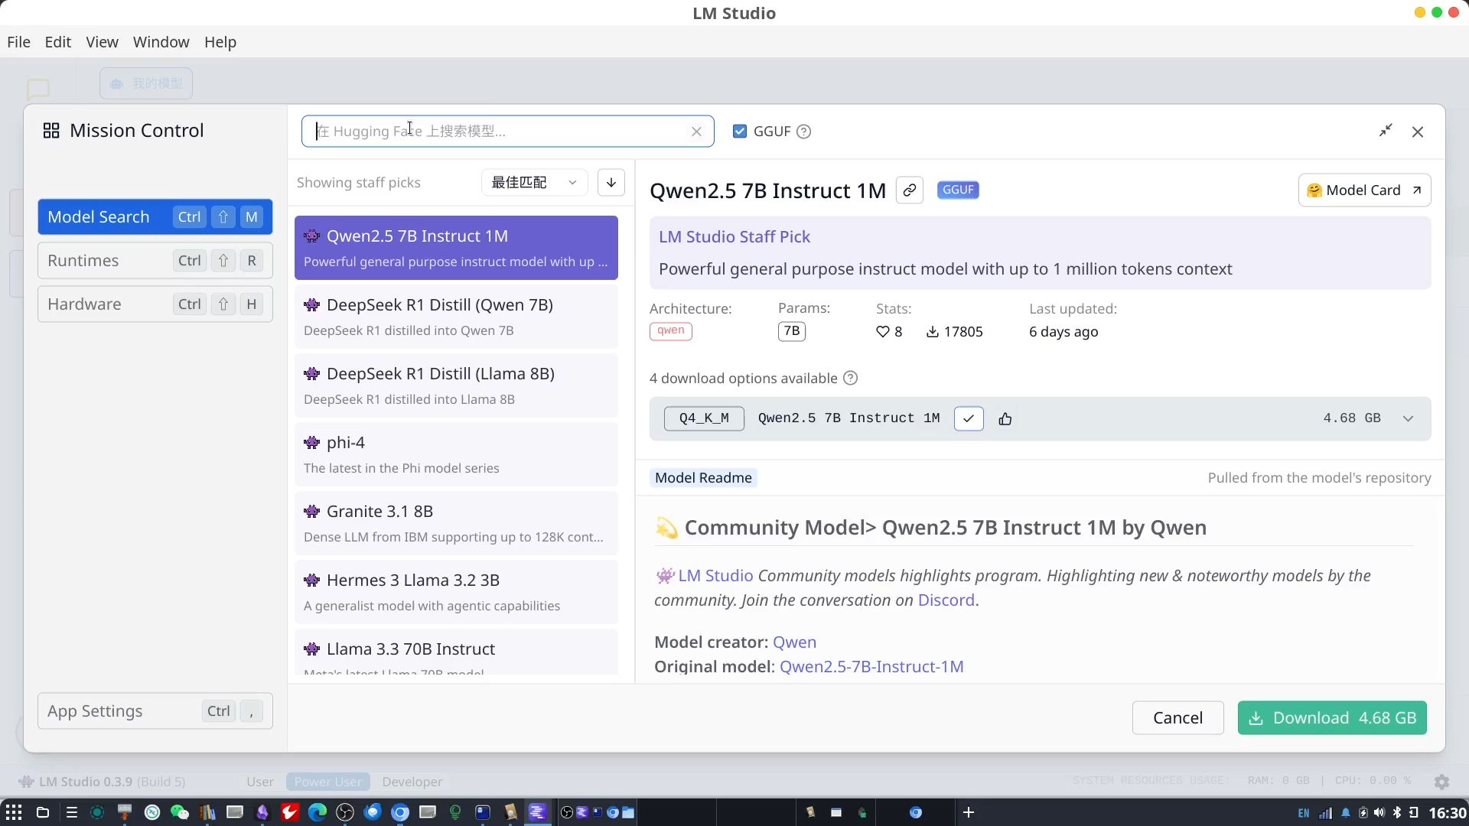The height and width of the screenshot is (826, 1469).
Task: Expand the Q4_K_M download option chevron
Action: click(1408, 418)
